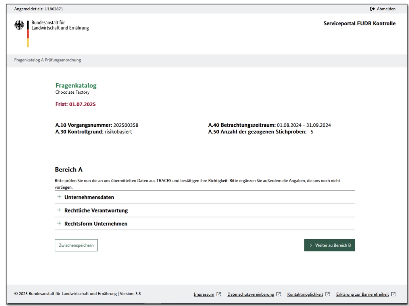The image size is (409, 306).
Task: Click the Kontrollgrund value risikobasiert
Action: [x=118, y=132]
